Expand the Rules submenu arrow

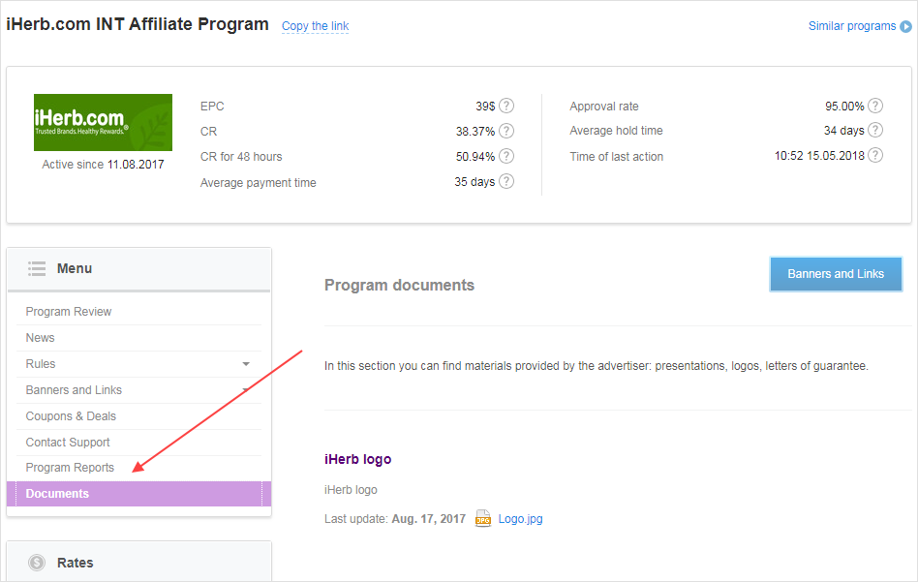246,364
